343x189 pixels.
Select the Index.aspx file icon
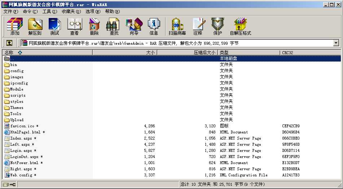tap(7, 138)
